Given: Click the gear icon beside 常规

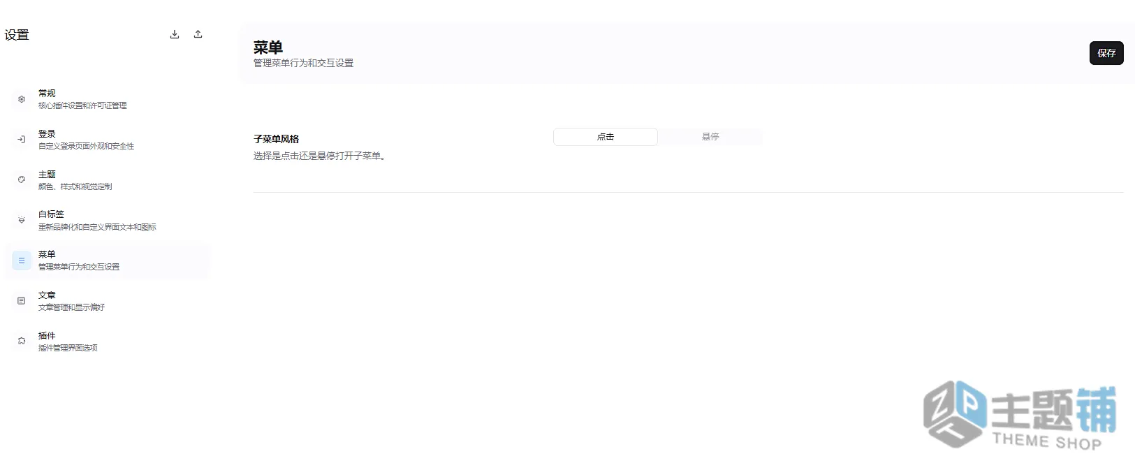Looking at the screenshot, I should coord(22,99).
